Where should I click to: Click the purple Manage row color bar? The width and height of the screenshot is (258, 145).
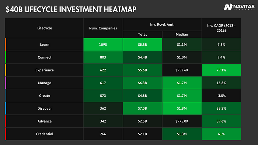tap(6, 83)
